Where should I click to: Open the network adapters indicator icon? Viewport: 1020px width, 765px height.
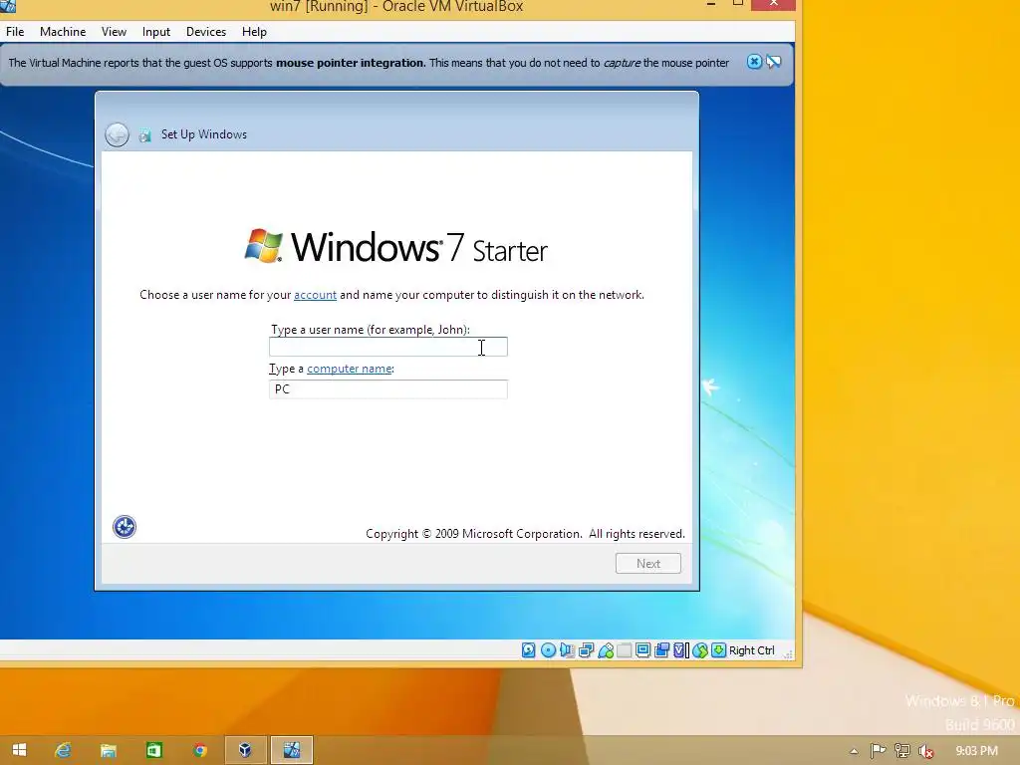click(x=586, y=649)
